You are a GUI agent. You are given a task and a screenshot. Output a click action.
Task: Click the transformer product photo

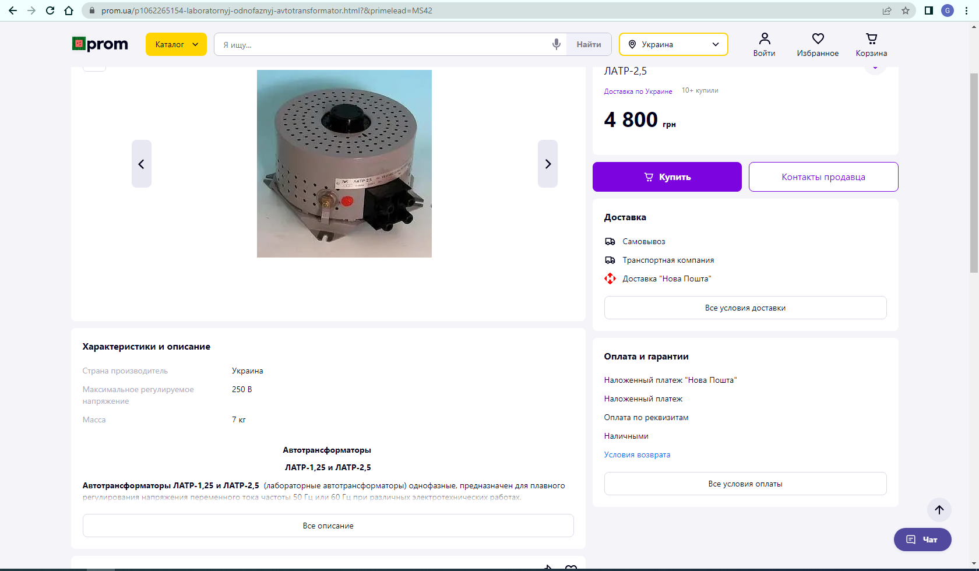344,164
